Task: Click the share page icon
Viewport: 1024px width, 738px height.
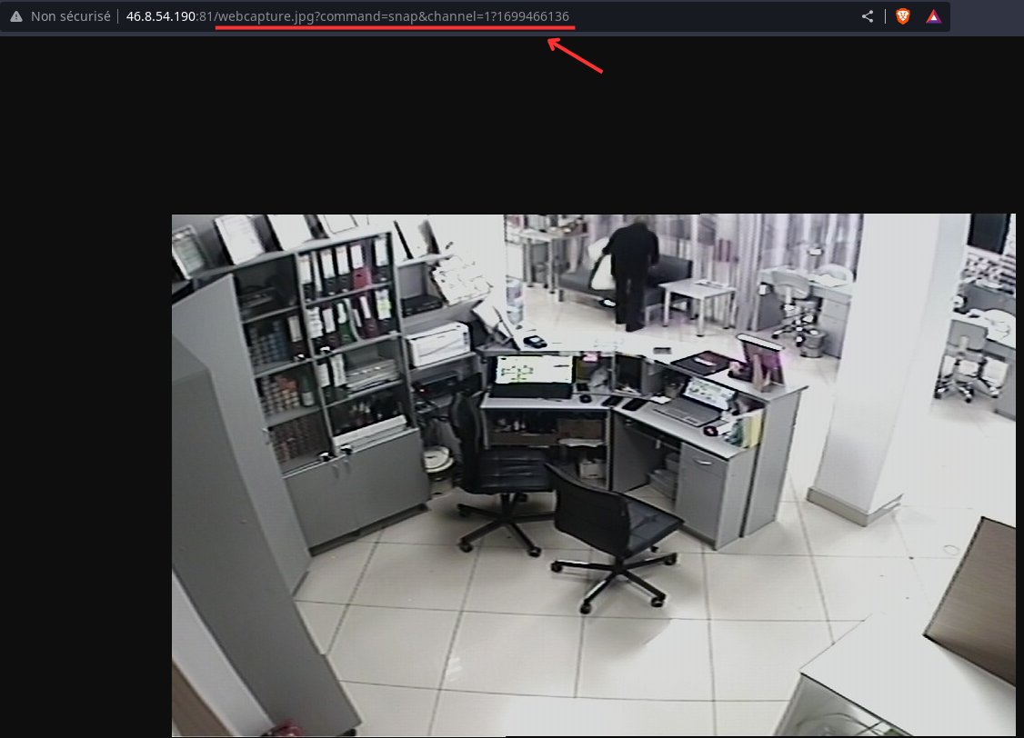Action: [867, 15]
